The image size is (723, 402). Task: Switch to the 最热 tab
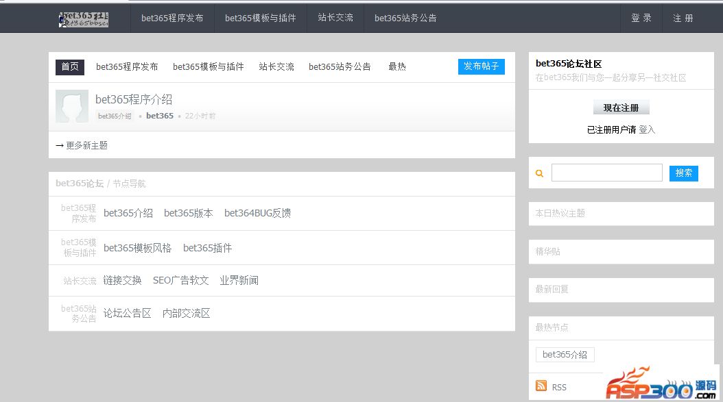tap(397, 66)
